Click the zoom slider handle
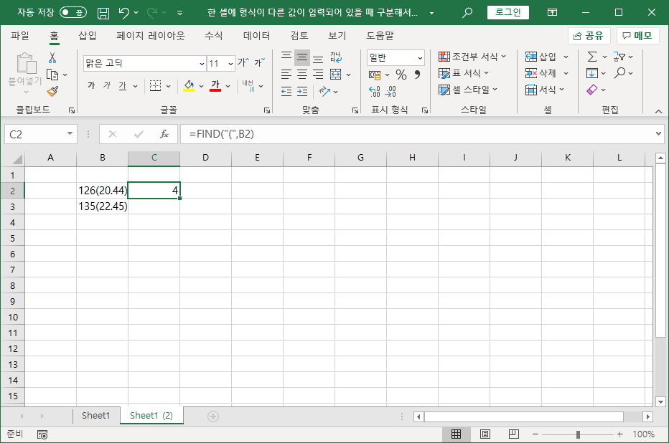 click(578, 434)
